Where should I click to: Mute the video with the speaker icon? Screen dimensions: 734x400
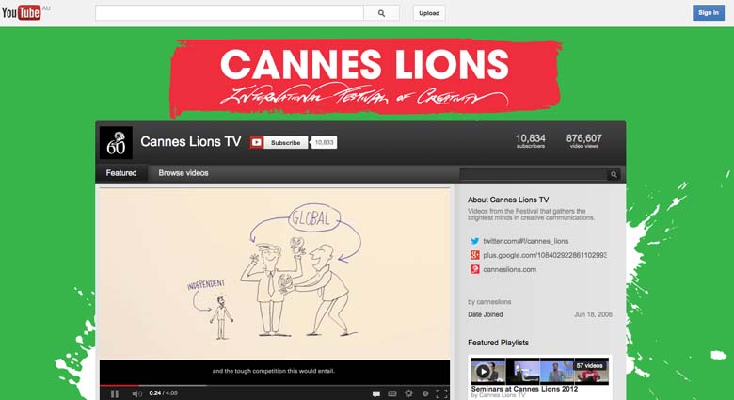(x=136, y=394)
